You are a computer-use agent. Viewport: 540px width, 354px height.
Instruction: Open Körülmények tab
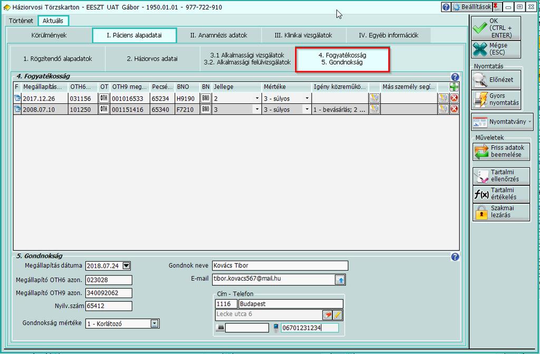49,35
